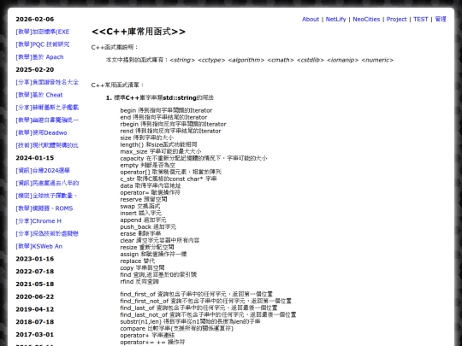Open the [教學] Deadwo article link
Screen dimensions: 462x346
point(41,132)
